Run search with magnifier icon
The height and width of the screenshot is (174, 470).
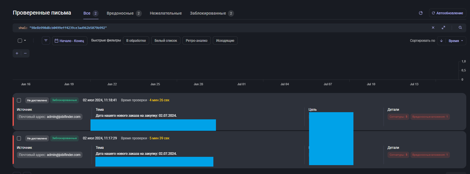(460, 28)
